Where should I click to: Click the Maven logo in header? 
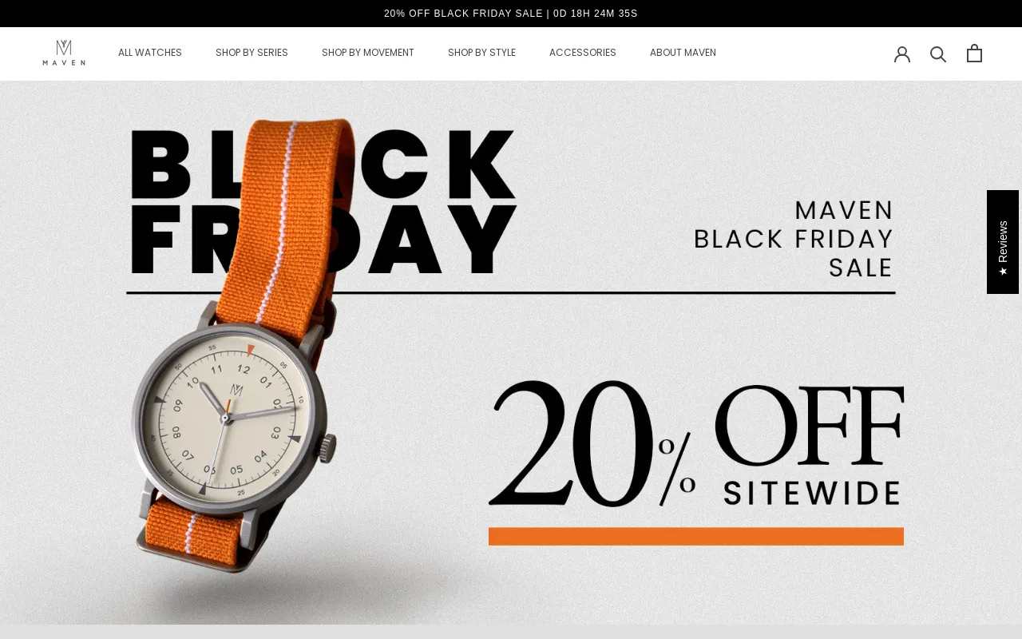(64, 53)
